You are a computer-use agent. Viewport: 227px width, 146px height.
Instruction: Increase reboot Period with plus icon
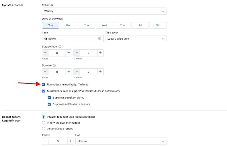tap(71, 141)
